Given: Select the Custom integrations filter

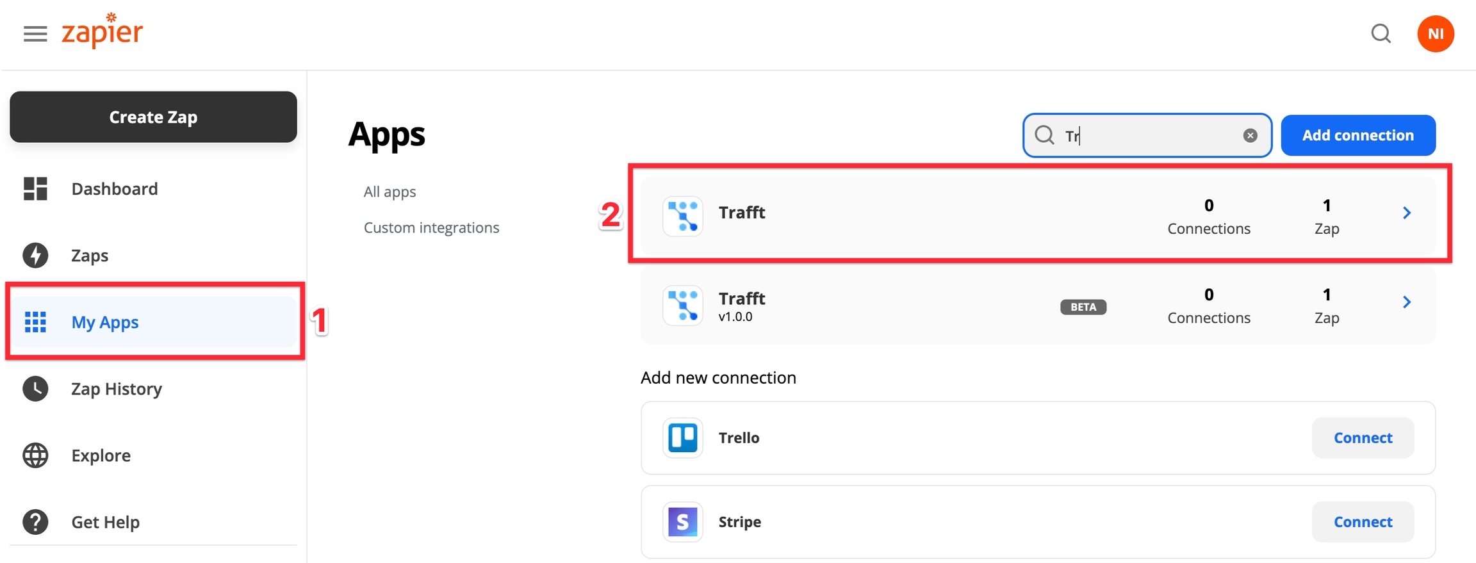Looking at the screenshot, I should tap(431, 227).
